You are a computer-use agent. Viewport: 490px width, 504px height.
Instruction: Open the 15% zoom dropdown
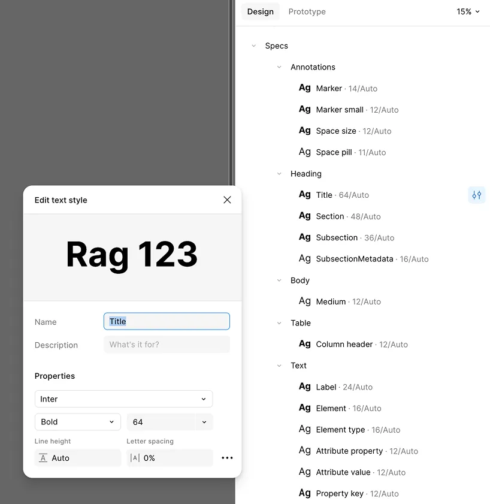click(468, 11)
